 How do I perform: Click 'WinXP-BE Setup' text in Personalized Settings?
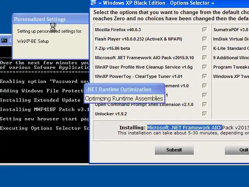[x=33, y=41]
